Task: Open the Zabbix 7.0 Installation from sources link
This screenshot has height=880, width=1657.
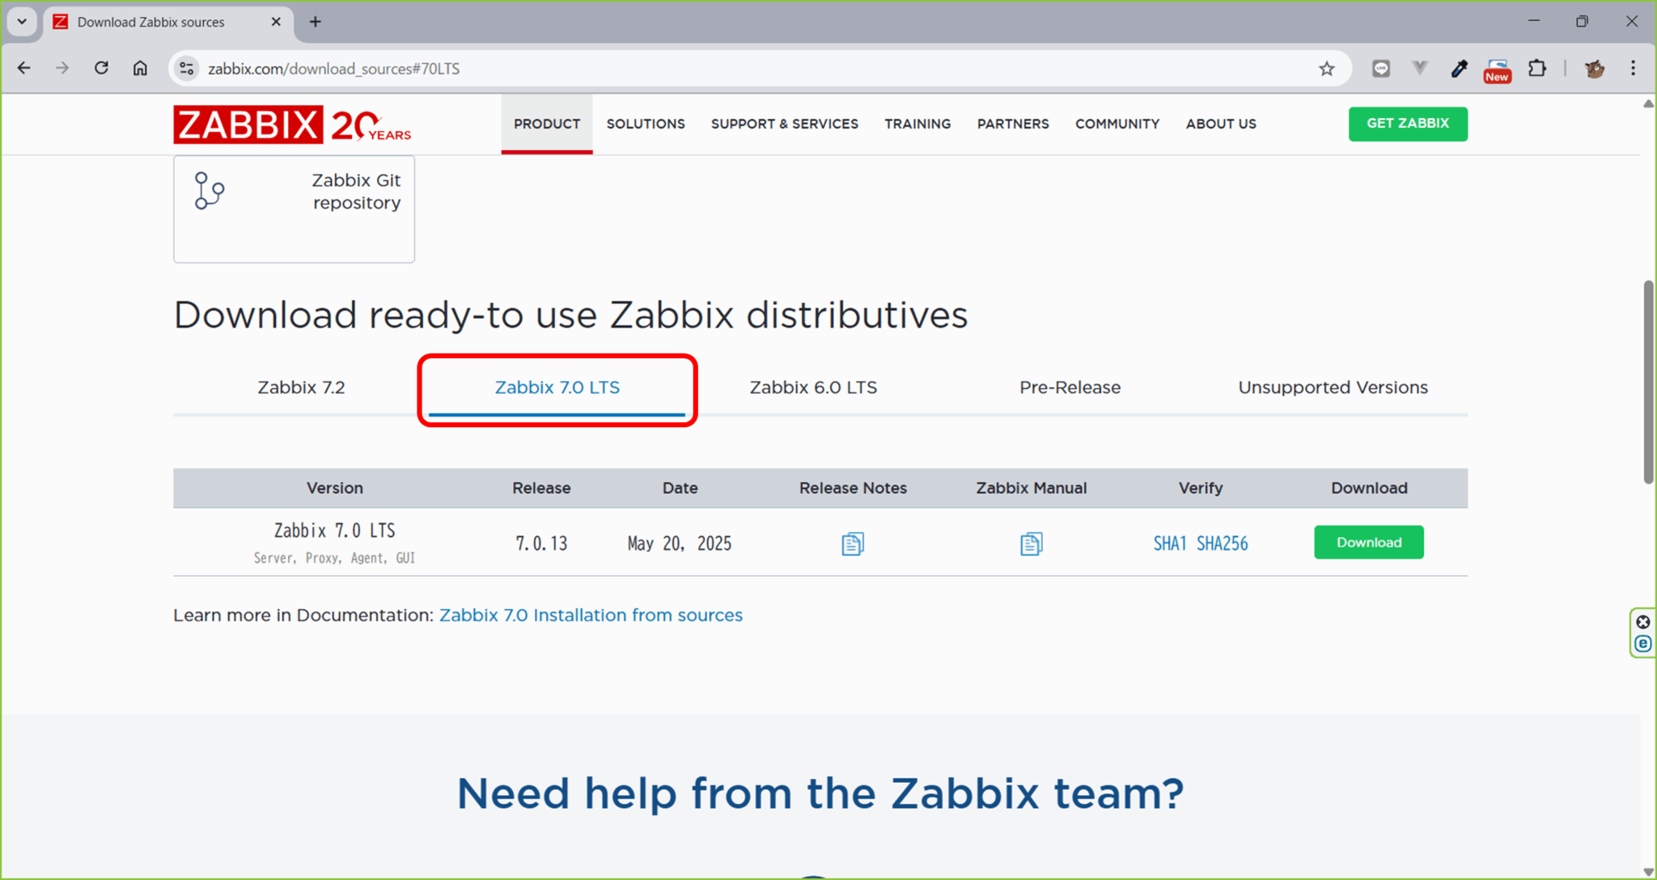Action: tap(591, 615)
